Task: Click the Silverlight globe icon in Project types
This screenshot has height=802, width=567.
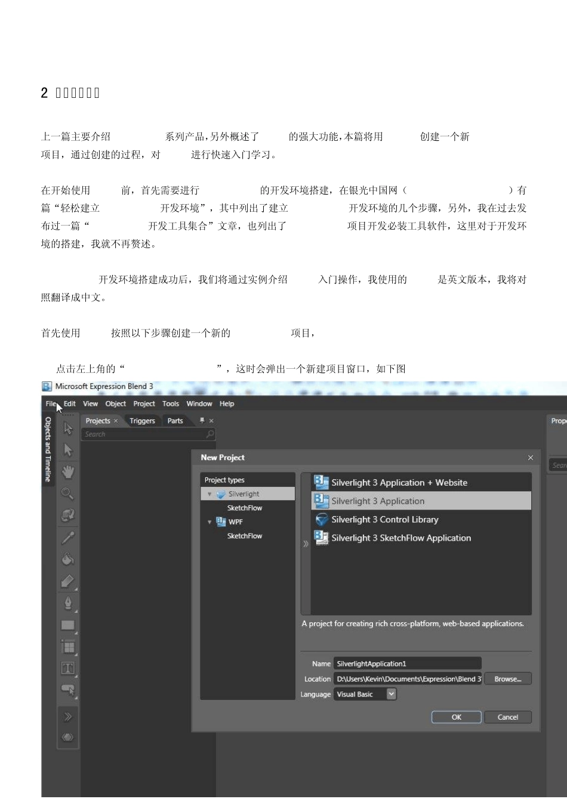Action: [x=221, y=494]
